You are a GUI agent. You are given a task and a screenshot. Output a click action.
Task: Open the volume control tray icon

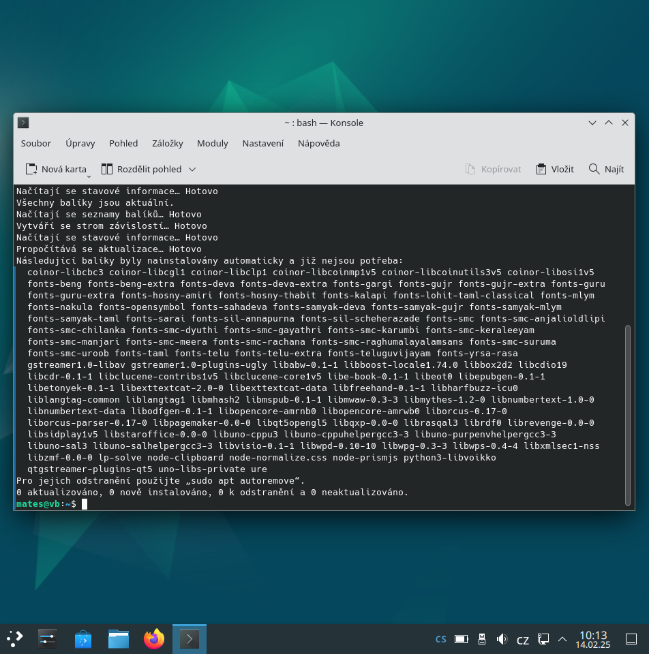tap(502, 639)
